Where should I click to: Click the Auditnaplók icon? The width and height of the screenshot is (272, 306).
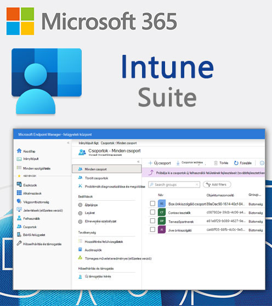(80, 250)
